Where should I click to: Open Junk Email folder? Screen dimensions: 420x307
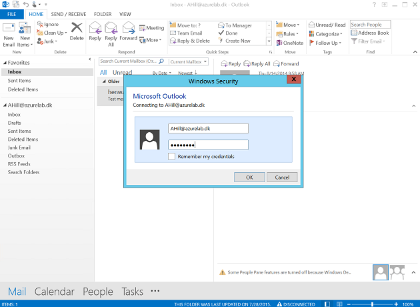point(19,147)
